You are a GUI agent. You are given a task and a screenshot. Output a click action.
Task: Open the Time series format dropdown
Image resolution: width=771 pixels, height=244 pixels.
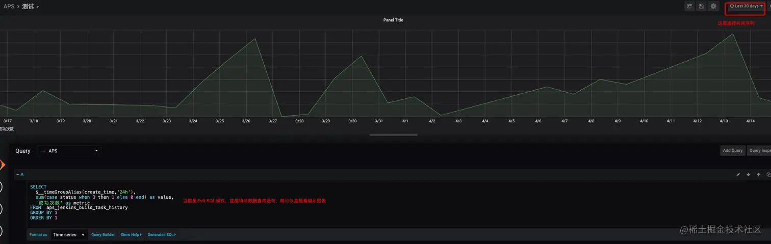pos(69,235)
